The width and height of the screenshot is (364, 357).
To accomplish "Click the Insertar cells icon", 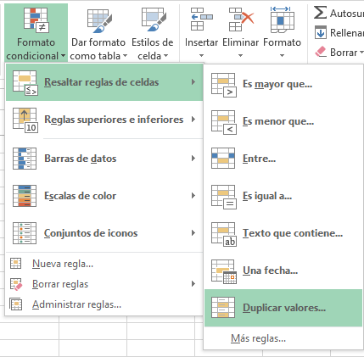I will point(202,19).
